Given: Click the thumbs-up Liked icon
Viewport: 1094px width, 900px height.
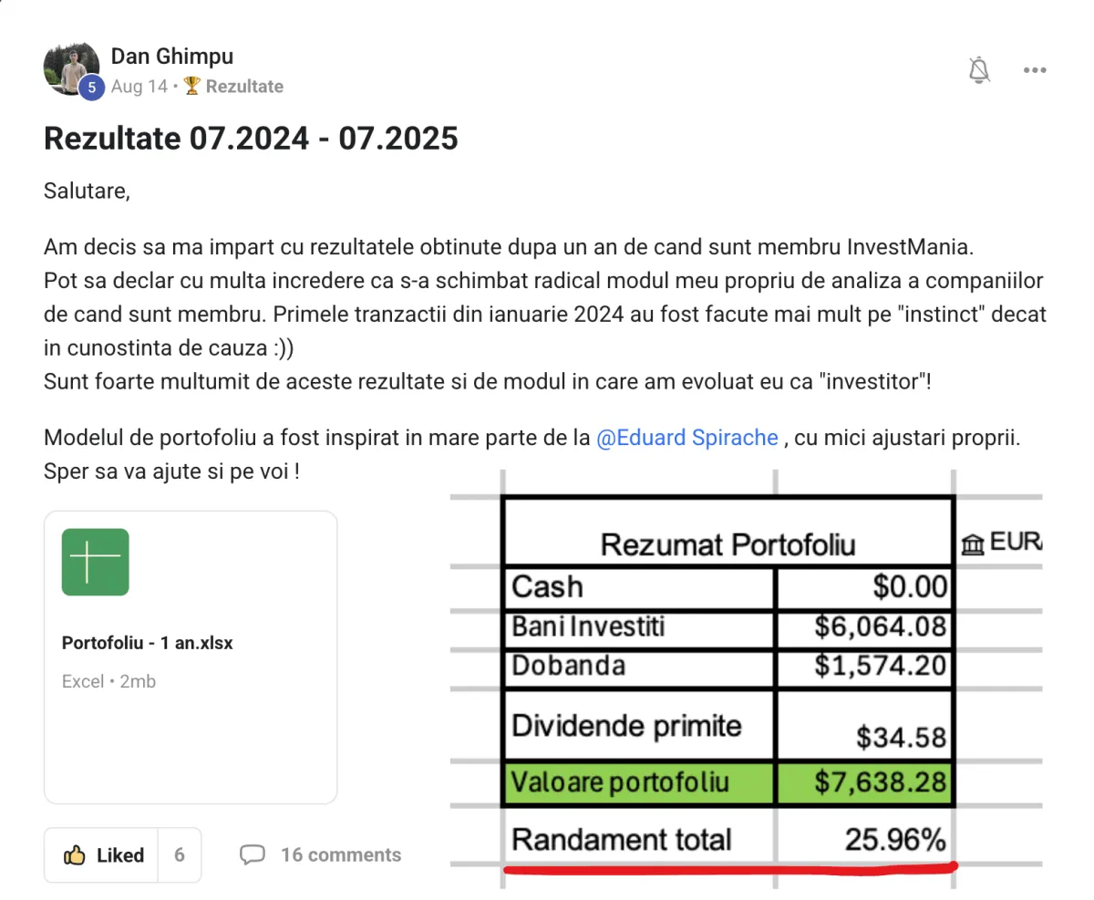Looking at the screenshot, I should [x=74, y=855].
